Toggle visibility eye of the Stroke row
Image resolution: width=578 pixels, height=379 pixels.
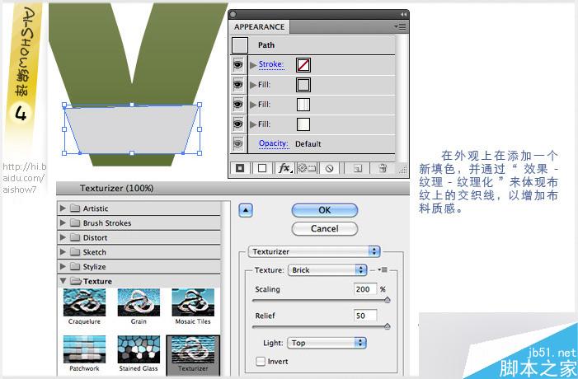(x=238, y=65)
